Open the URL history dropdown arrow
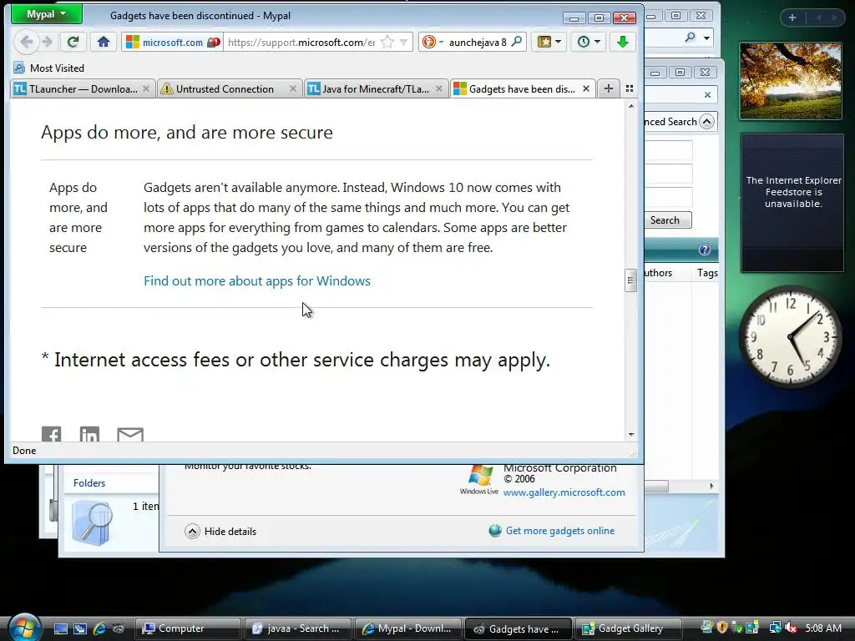 pyautogui.click(x=403, y=42)
